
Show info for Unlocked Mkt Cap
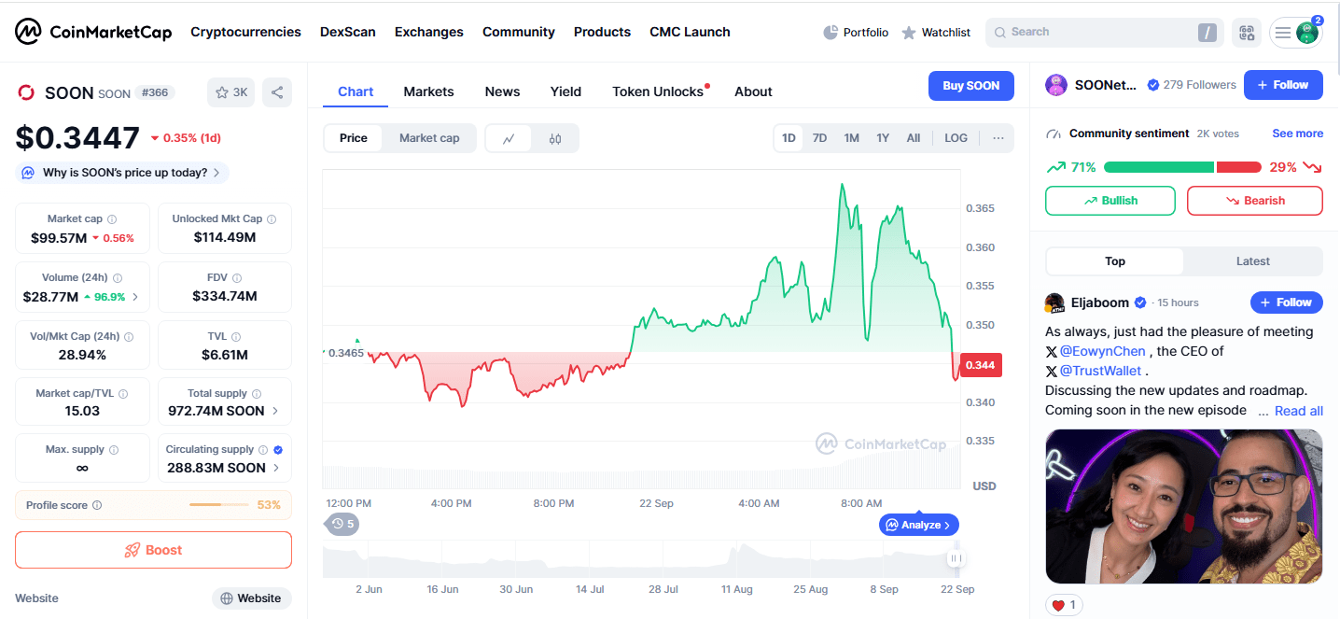(272, 219)
